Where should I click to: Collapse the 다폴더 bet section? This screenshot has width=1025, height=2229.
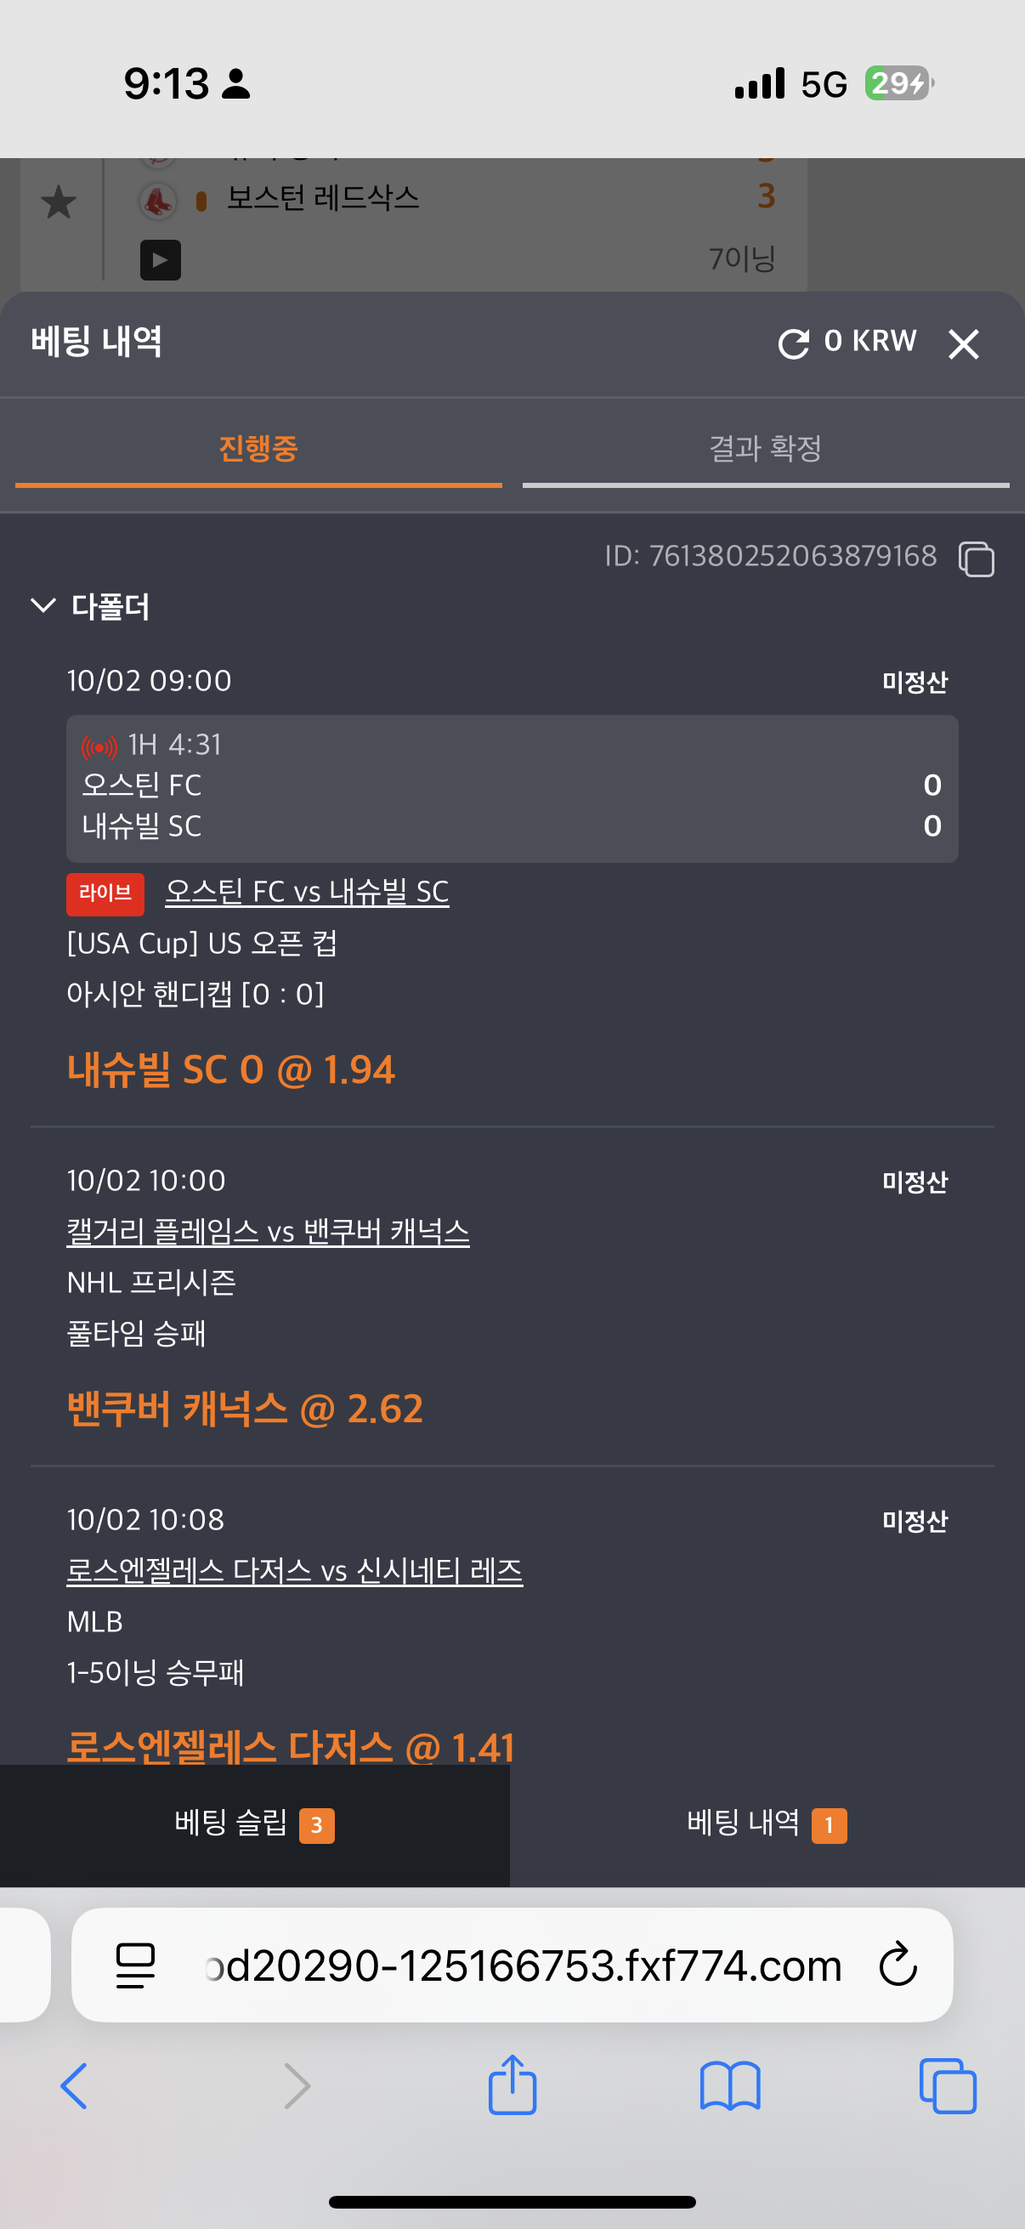point(43,604)
